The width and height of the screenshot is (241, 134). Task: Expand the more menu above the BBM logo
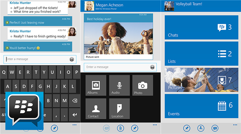(74, 125)
